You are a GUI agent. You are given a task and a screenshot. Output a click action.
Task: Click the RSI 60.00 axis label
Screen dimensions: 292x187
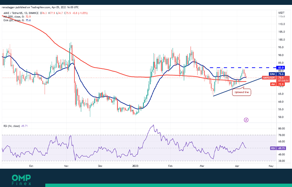click(282, 141)
